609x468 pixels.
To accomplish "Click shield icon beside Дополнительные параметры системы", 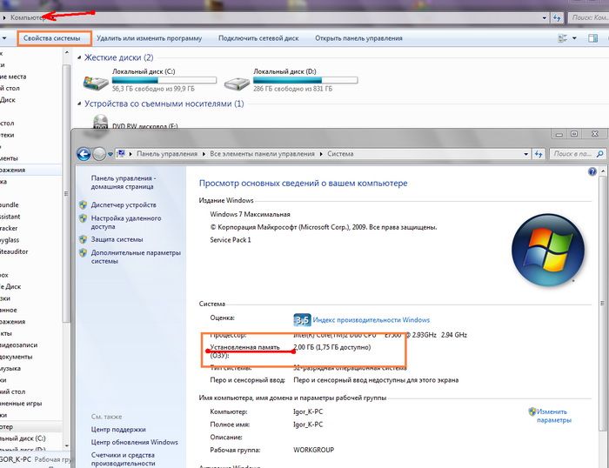I will (x=84, y=253).
